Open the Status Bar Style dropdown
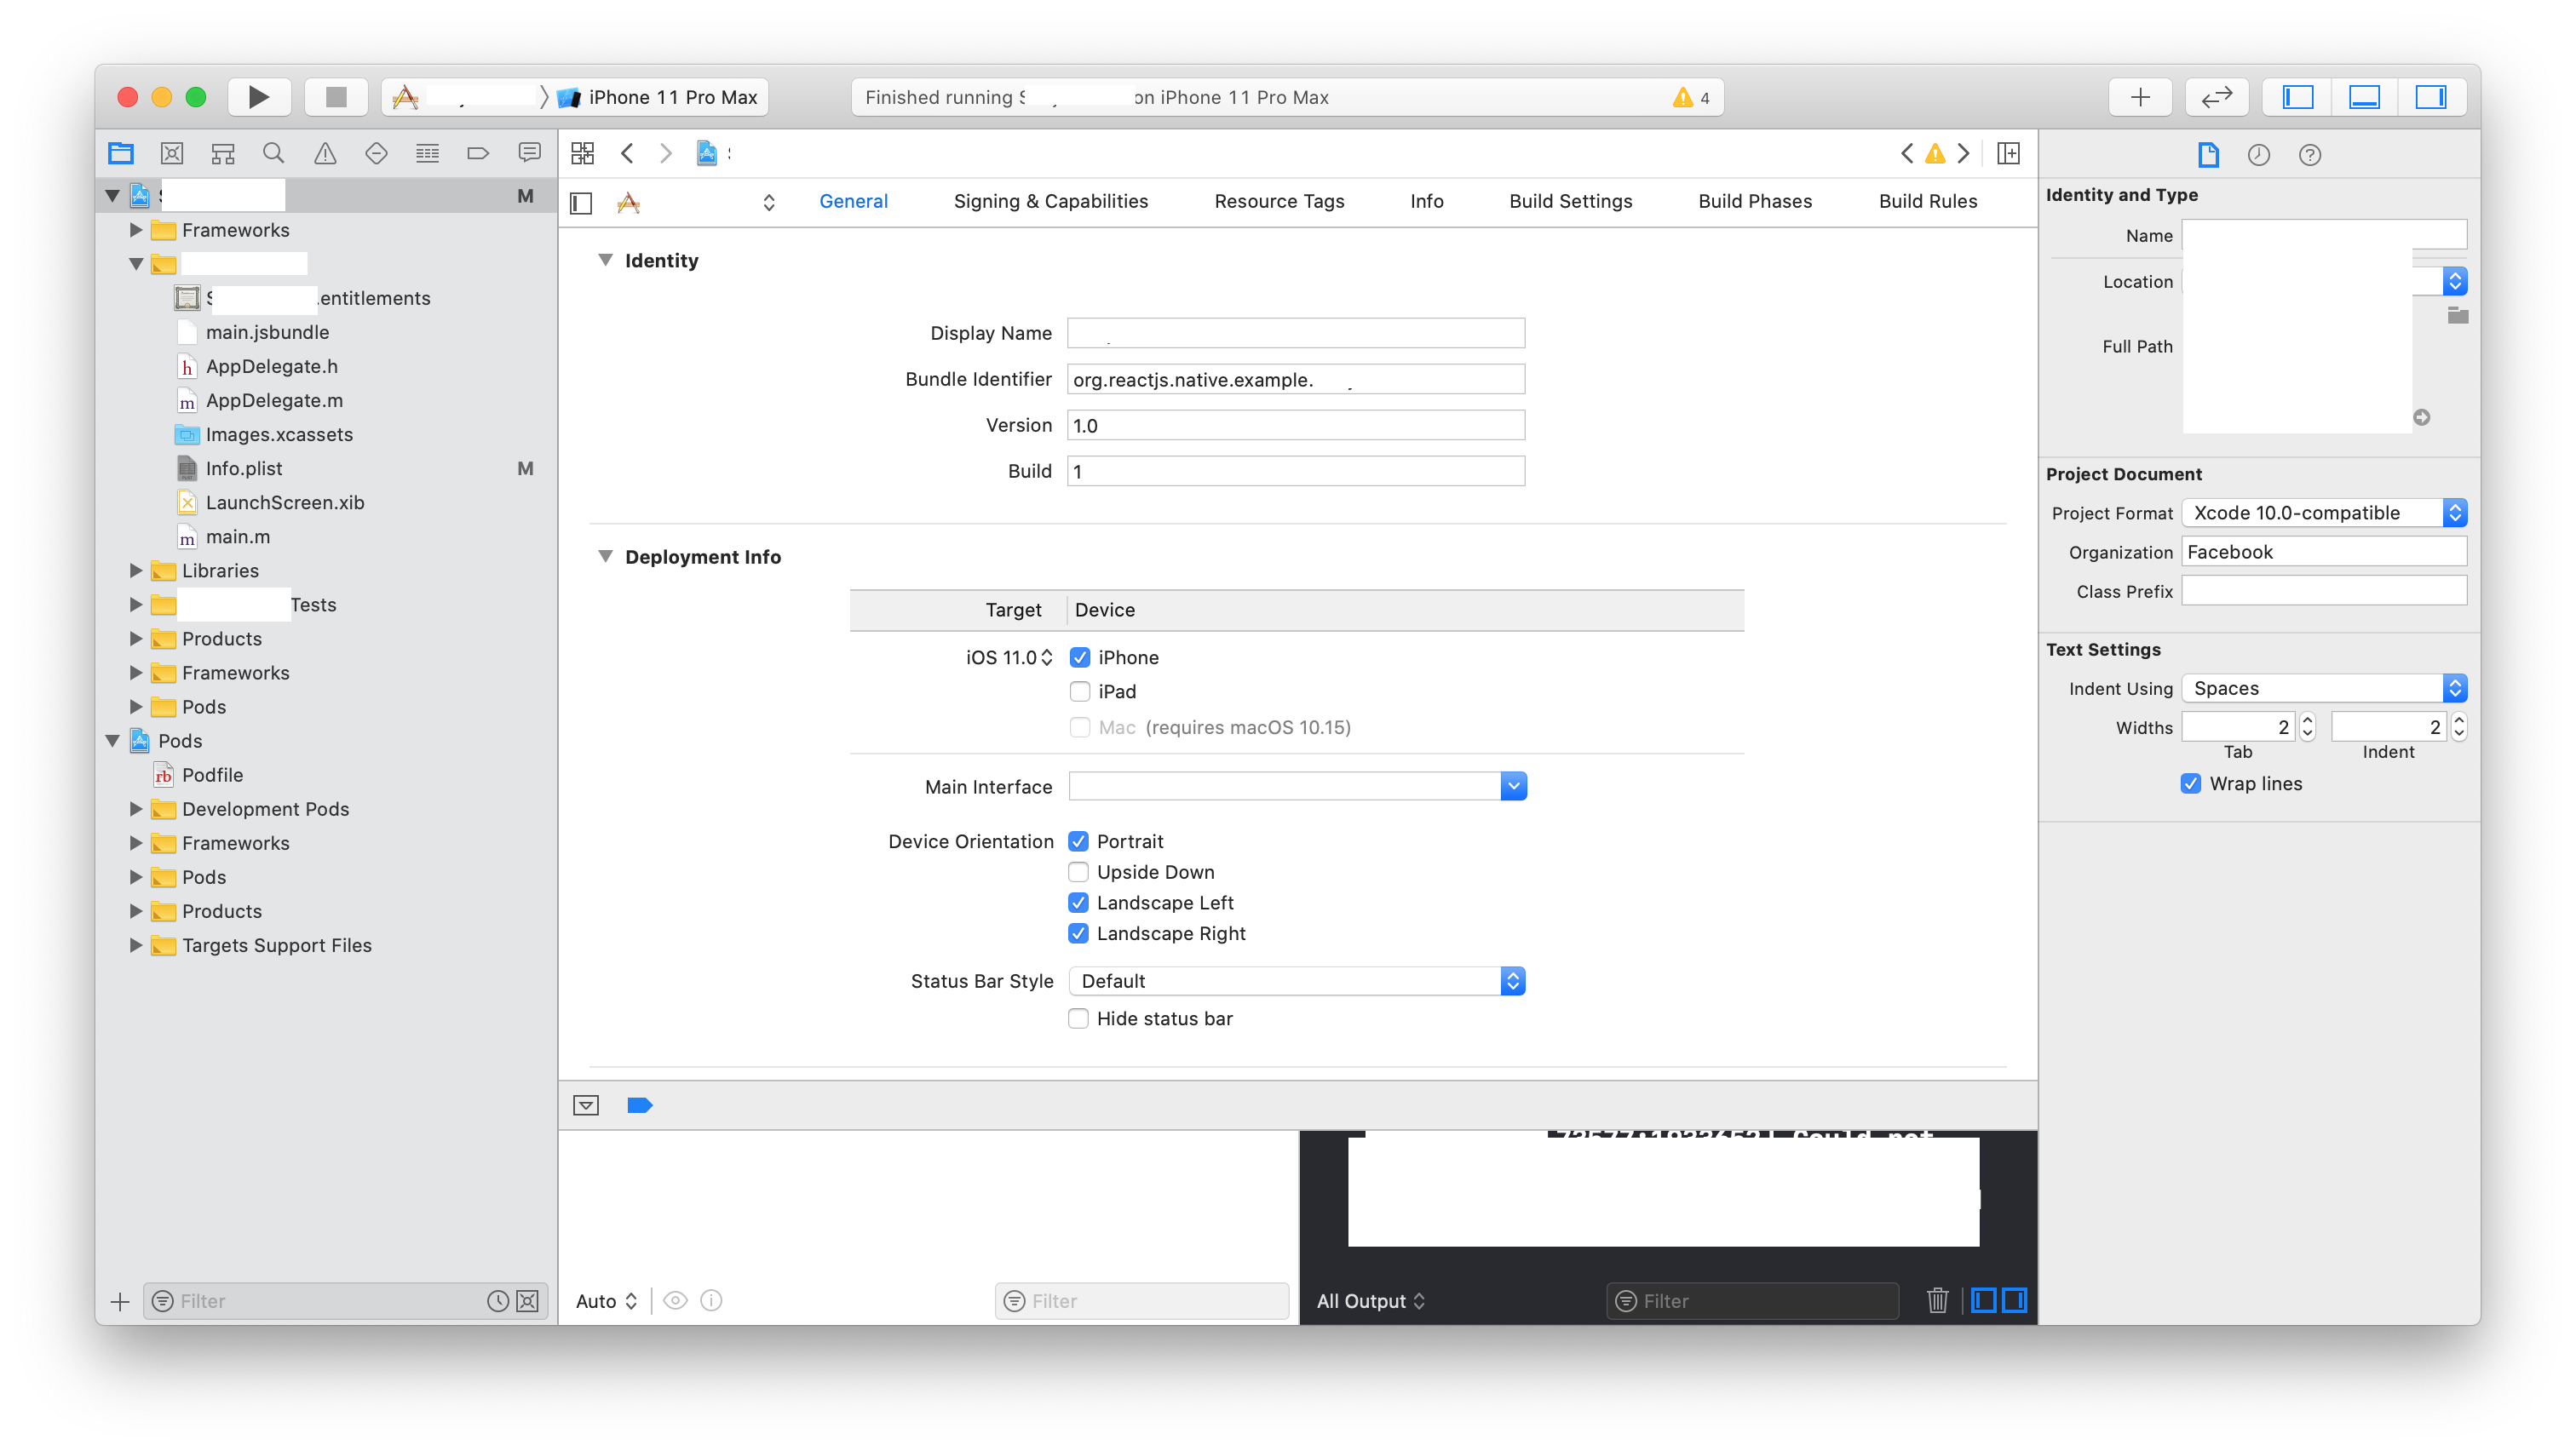Image resolution: width=2576 pixels, height=1451 pixels. pos(1296,981)
